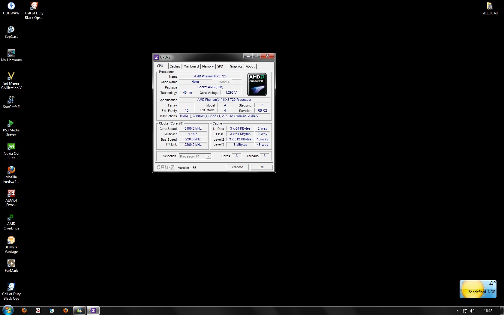Open PS3 Media Server icon
This screenshot has height=315, width=504.
point(11,127)
